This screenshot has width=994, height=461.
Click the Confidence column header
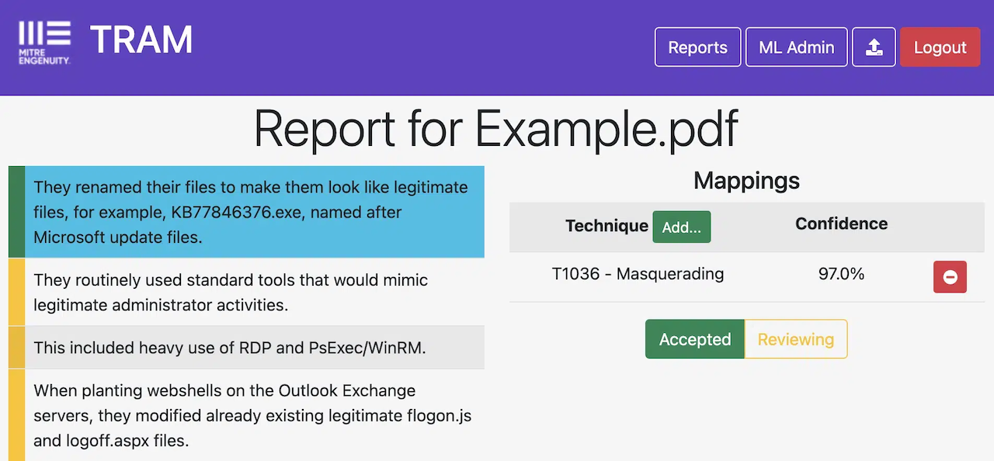[841, 224]
